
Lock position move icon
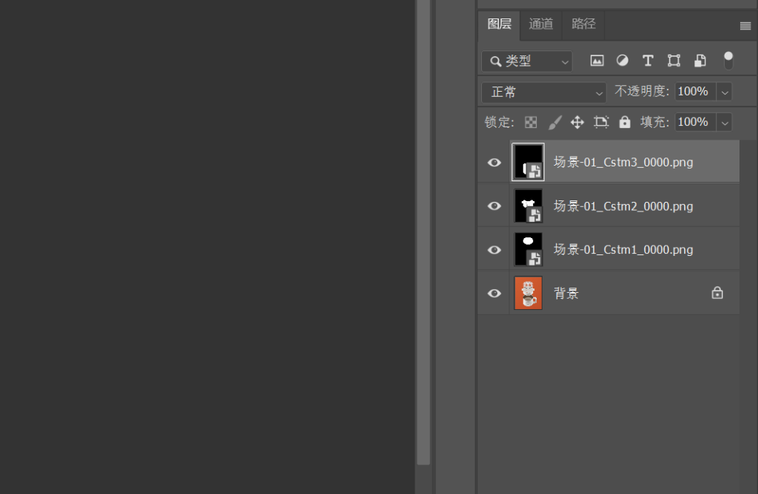pyautogui.click(x=577, y=122)
